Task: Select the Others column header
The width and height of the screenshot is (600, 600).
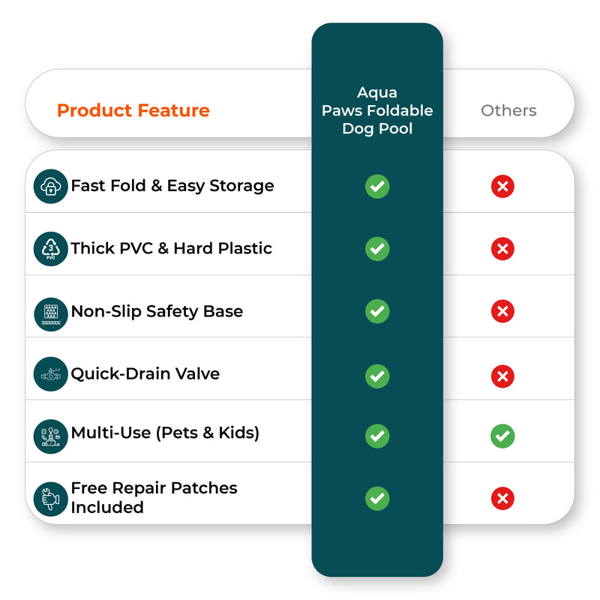Action: pos(508,110)
